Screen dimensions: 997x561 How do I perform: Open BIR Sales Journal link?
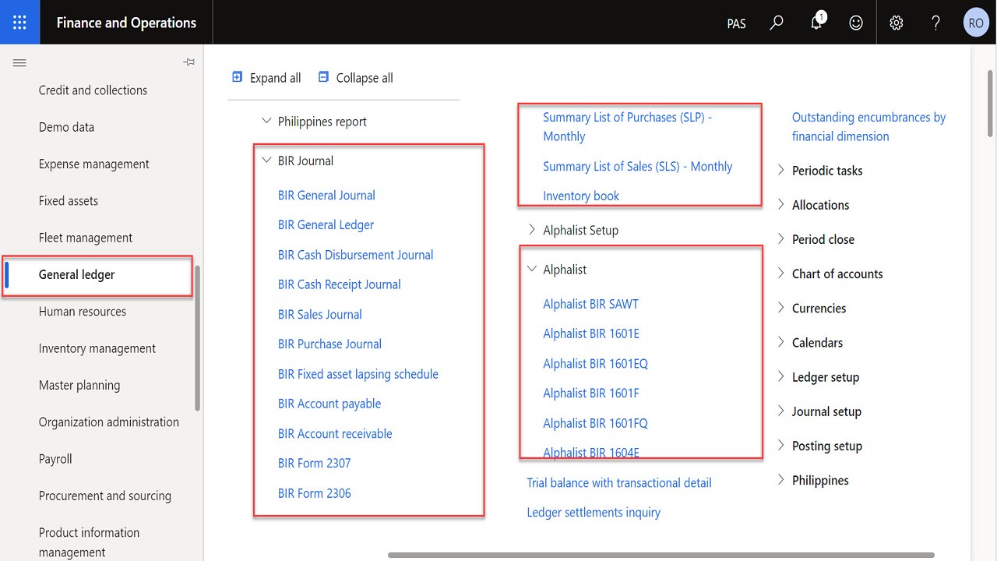(x=319, y=315)
